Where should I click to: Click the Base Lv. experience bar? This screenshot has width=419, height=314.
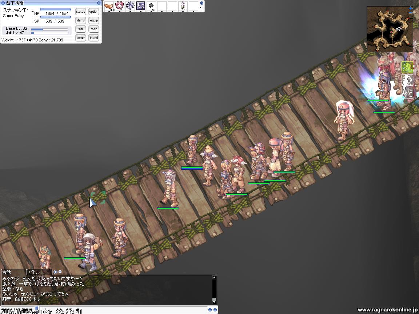coord(49,29)
